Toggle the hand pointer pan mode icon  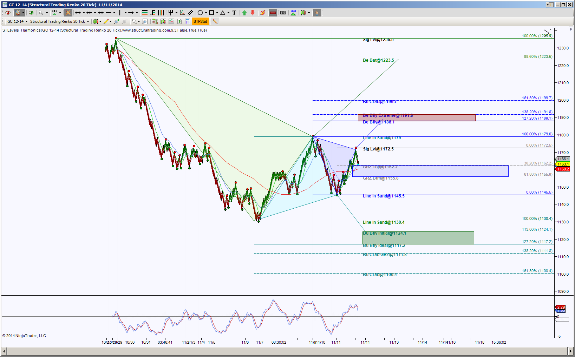[x=317, y=13]
